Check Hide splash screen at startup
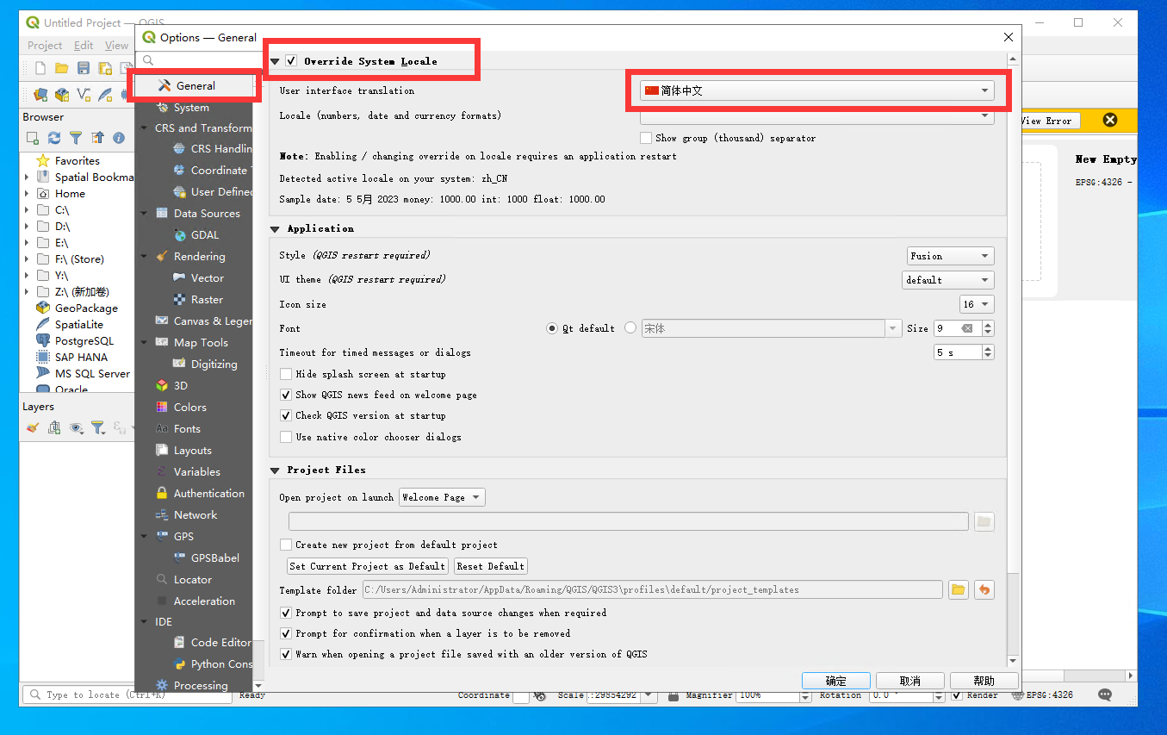Screen dimensions: 1167x735 tap(286, 374)
